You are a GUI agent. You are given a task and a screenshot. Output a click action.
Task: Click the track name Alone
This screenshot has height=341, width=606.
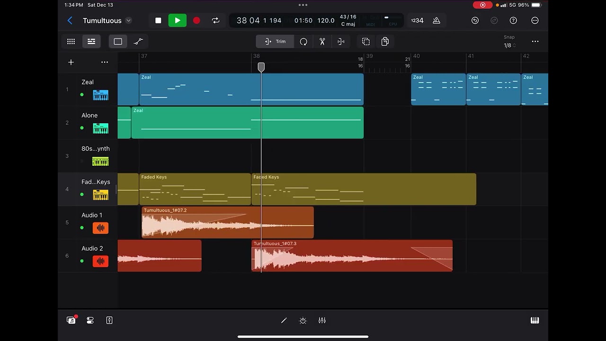point(89,115)
